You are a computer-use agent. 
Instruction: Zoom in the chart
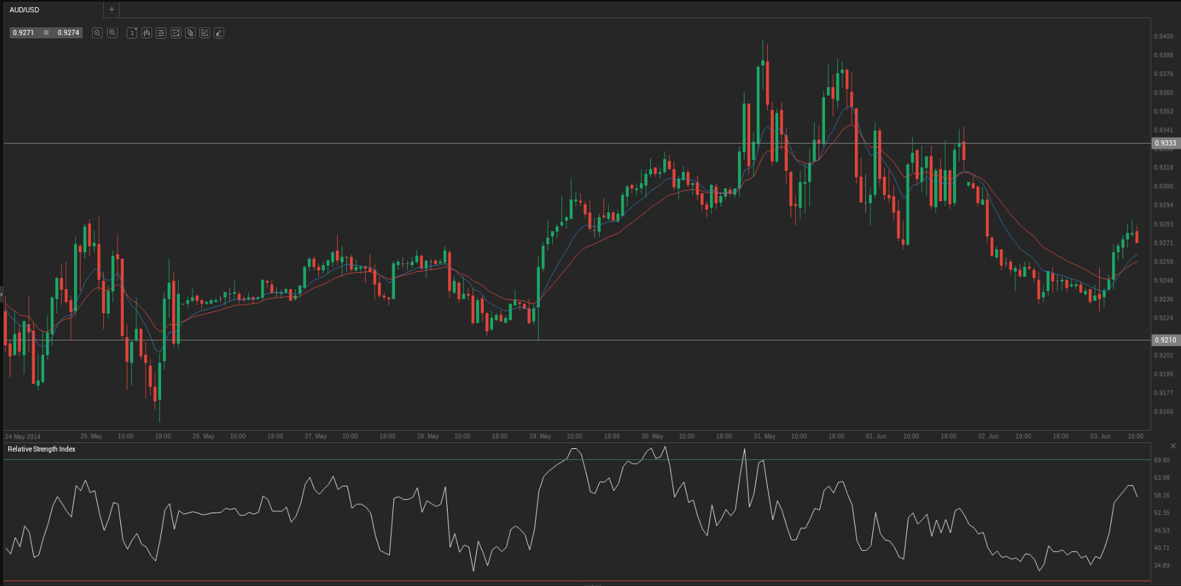pos(112,32)
